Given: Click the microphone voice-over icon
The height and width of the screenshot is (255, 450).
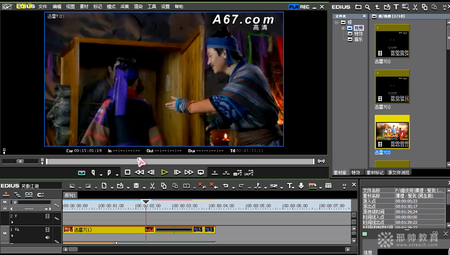Looking at the screenshot, I should tap(301, 186).
